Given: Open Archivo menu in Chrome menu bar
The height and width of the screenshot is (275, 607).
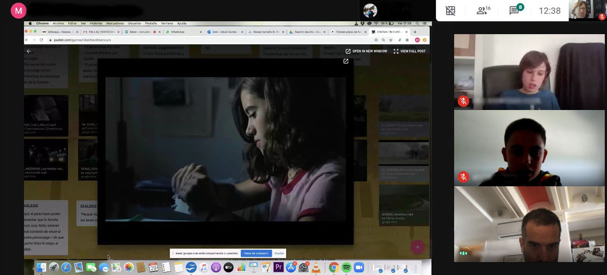Looking at the screenshot, I should pos(58,23).
